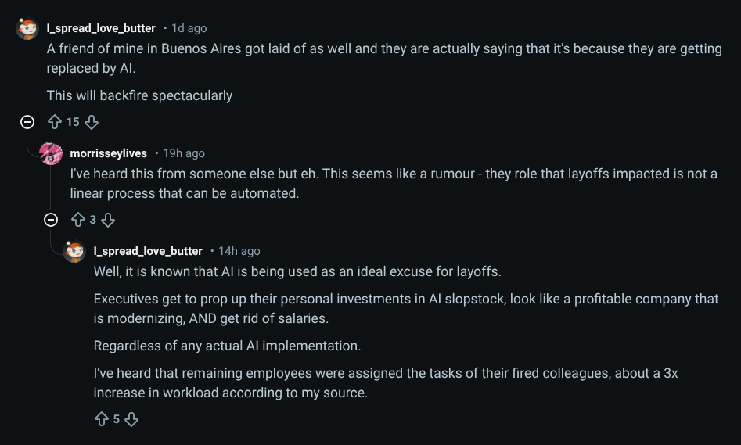Open the "1d ago" timestamp permalink

tap(189, 28)
